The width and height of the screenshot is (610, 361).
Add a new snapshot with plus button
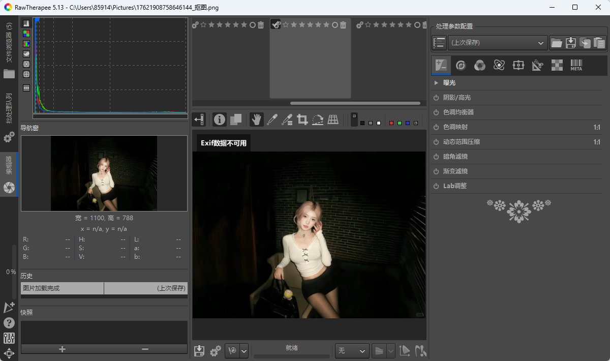coord(62,349)
